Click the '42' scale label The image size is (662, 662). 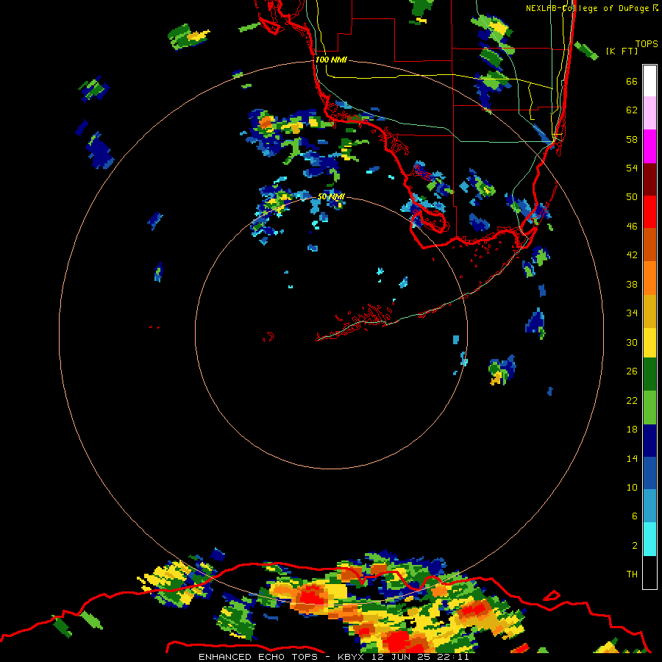[632, 255]
